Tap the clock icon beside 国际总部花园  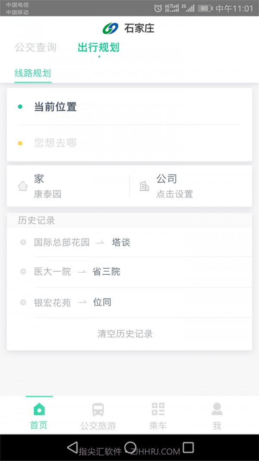[x=23, y=242]
